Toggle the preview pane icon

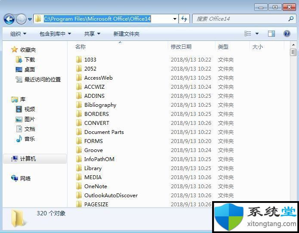(x=271, y=34)
